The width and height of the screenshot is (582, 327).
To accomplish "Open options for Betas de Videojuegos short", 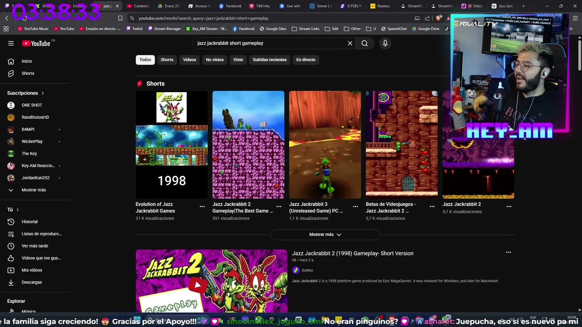I will coord(432,206).
